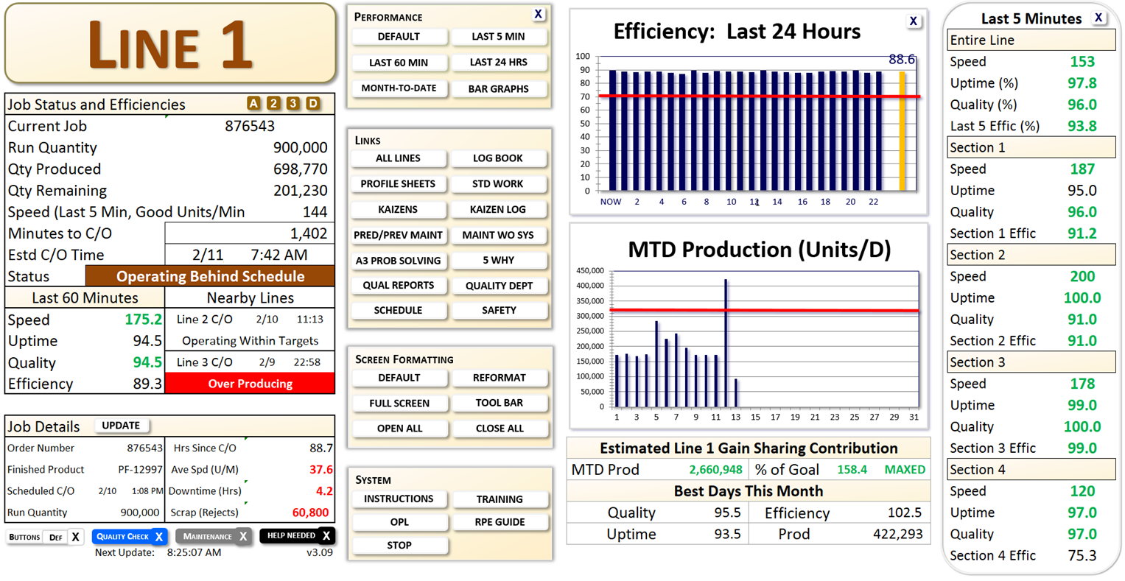Image resolution: width=1125 pixels, height=581 pixels.
Task: Open the 5 WHY analysis tool
Action: click(x=500, y=260)
